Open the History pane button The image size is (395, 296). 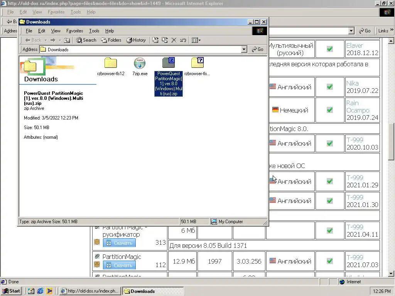coord(136,40)
